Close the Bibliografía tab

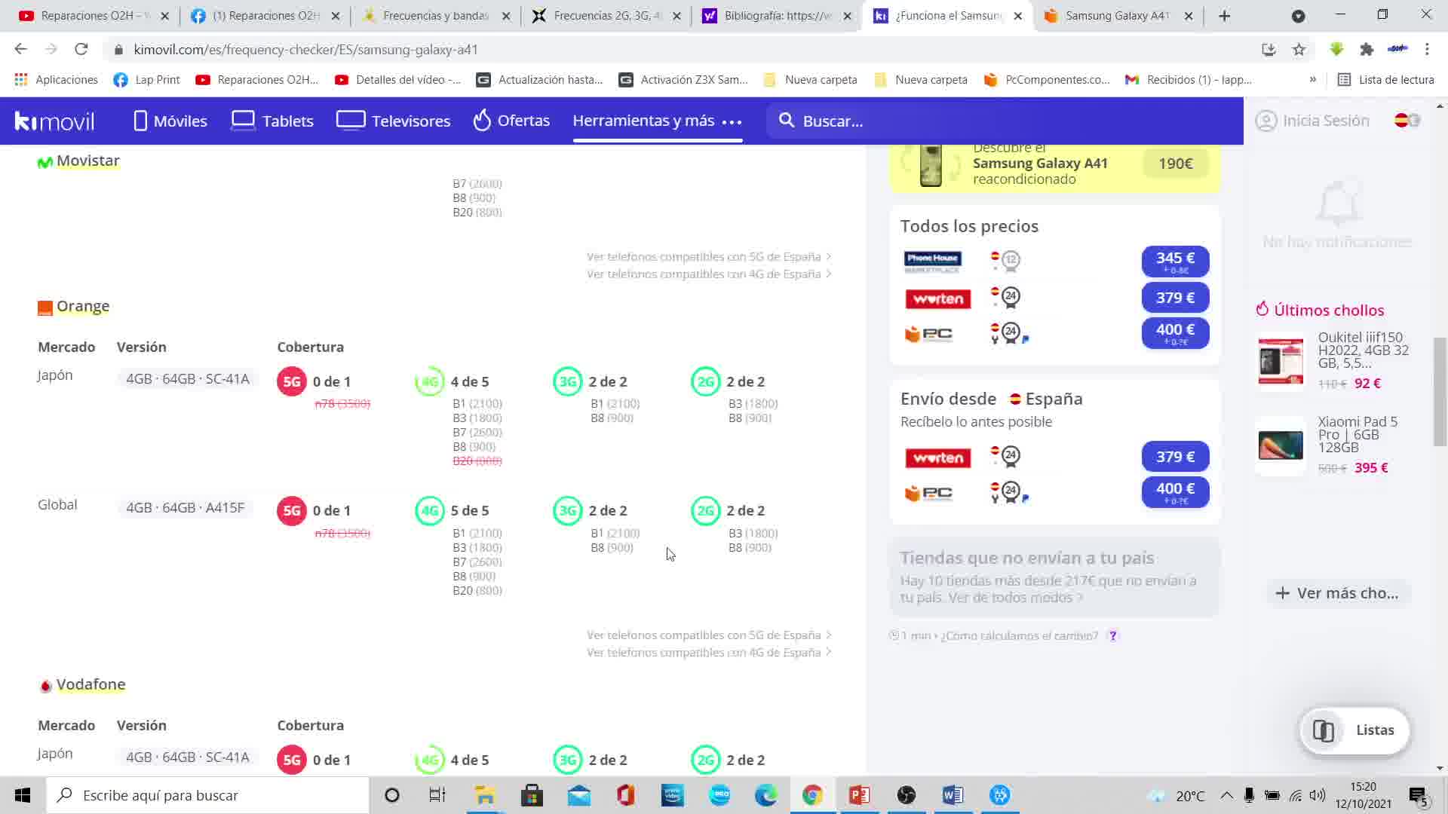click(848, 16)
